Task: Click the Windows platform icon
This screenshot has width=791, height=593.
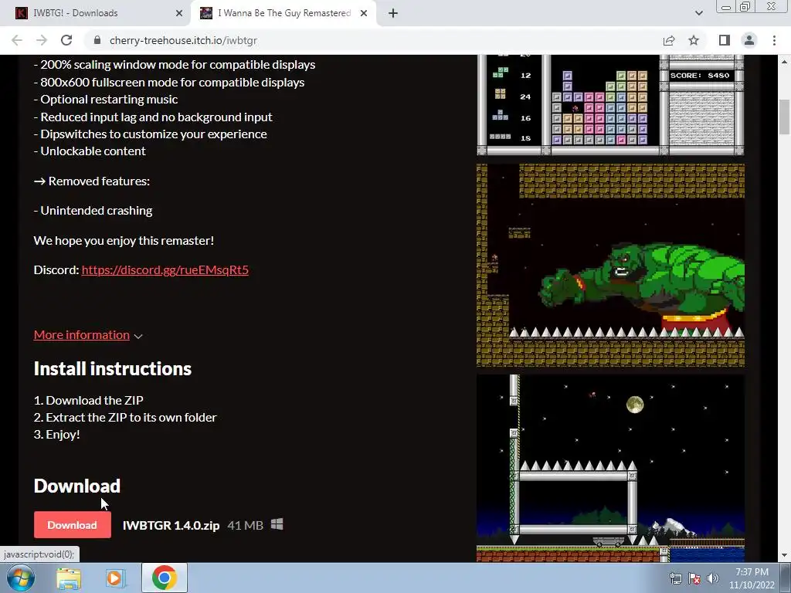Action: tap(277, 524)
